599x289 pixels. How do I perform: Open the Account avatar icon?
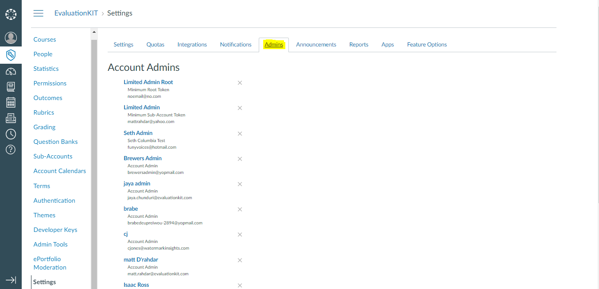[x=11, y=38]
